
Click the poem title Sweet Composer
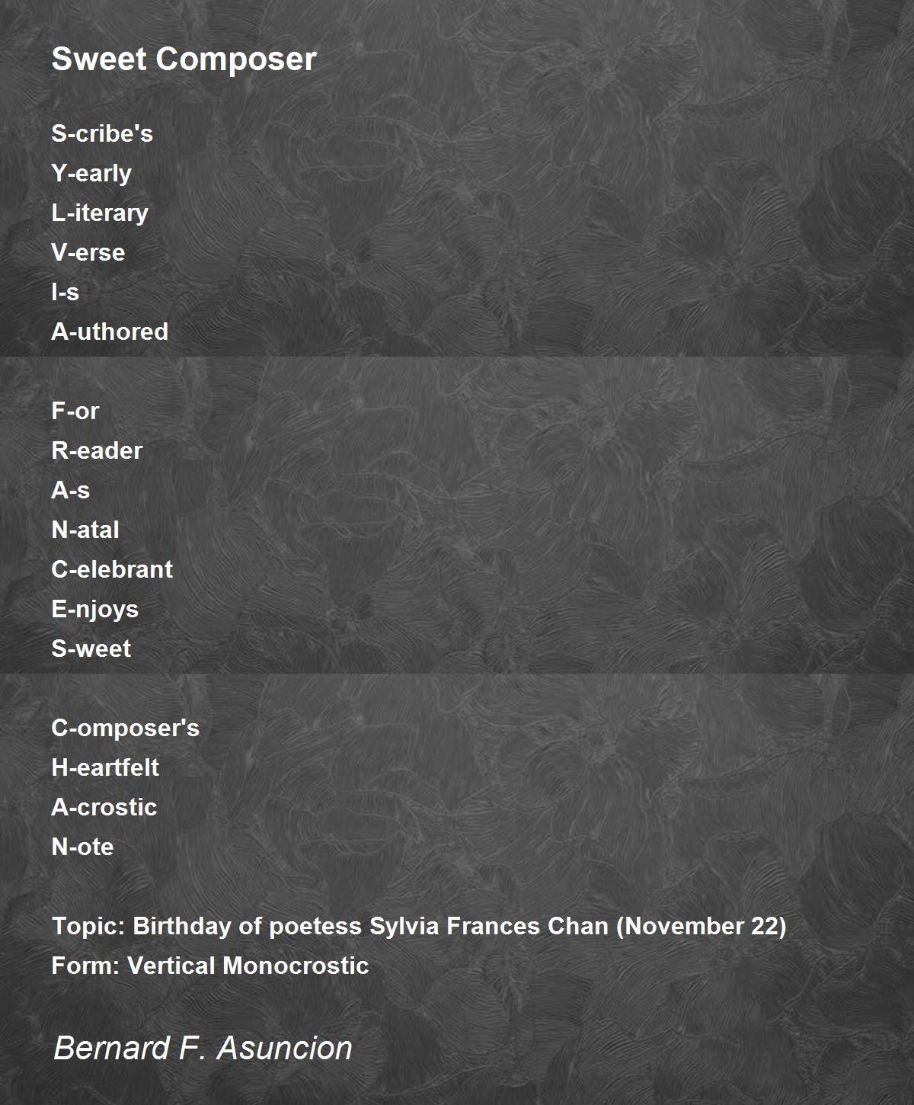[x=184, y=59]
